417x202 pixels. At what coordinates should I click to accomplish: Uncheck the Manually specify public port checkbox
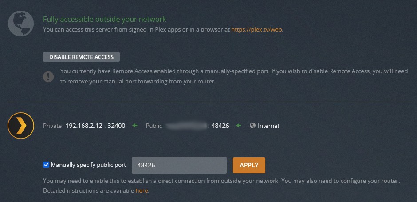point(46,165)
